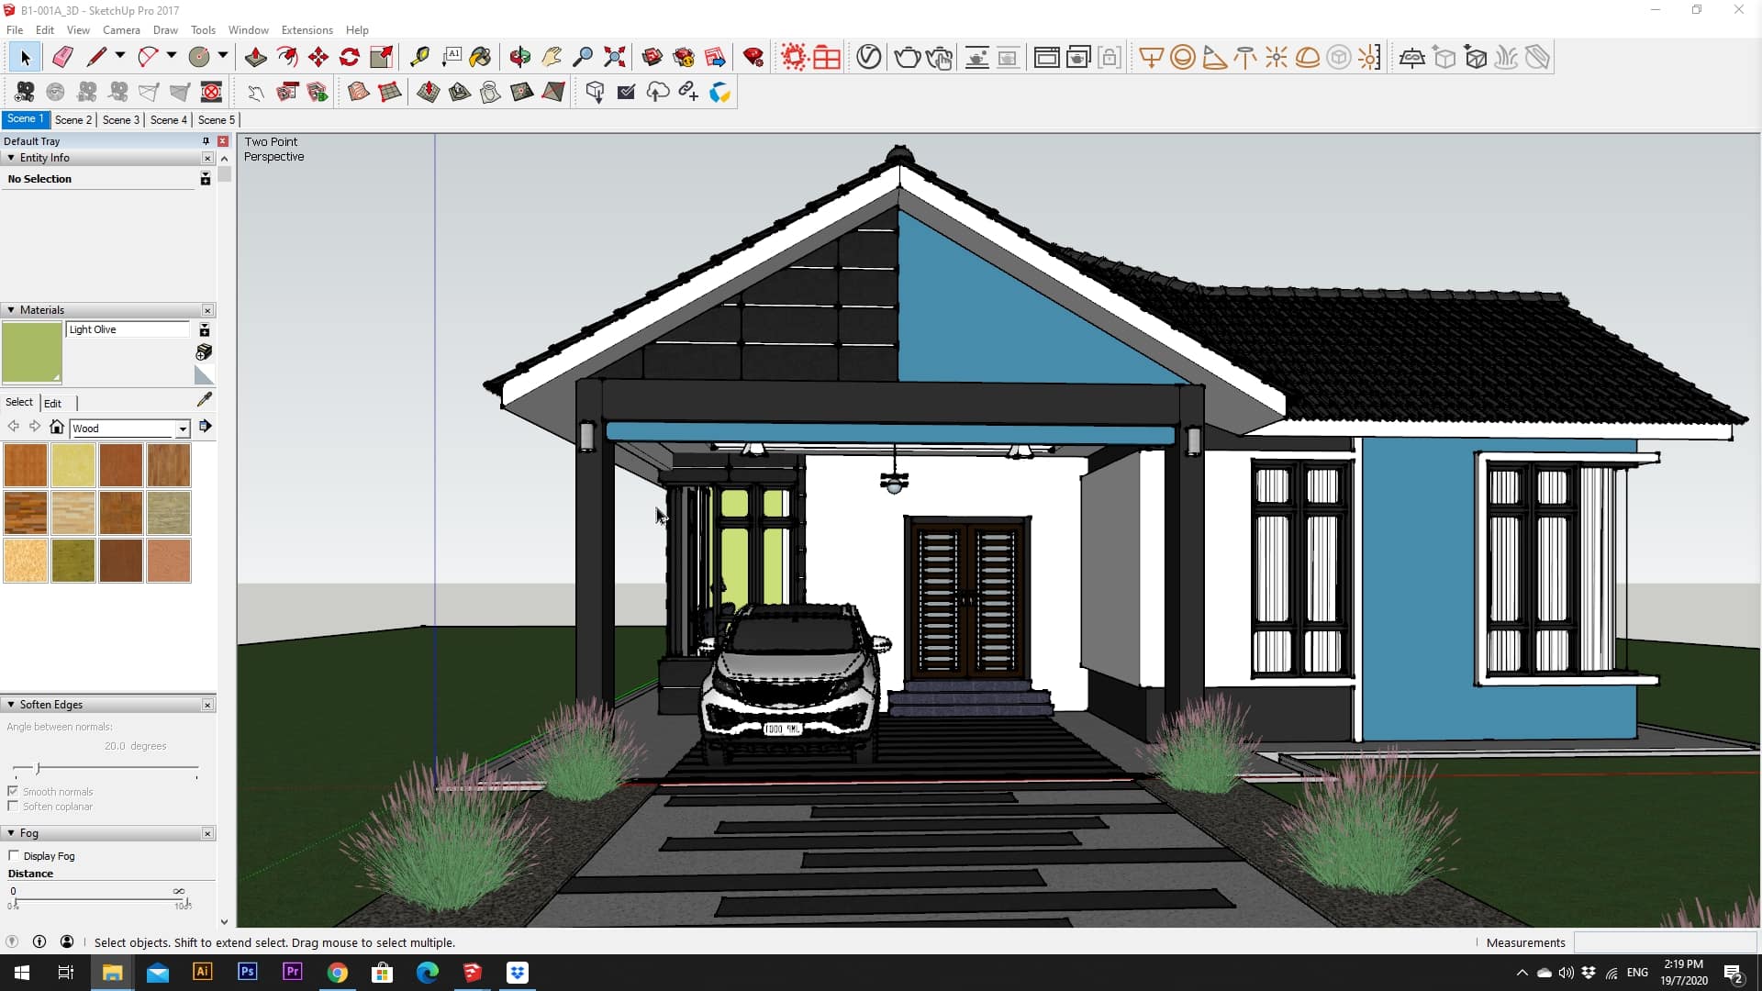Click the Paint Bucket tool
This screenshot has height=991, width=1762.
[x=480, y=58]
